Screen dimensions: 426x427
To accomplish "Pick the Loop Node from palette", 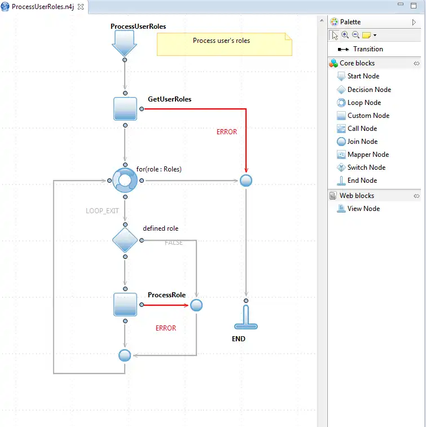I will [x=359, y=103].
